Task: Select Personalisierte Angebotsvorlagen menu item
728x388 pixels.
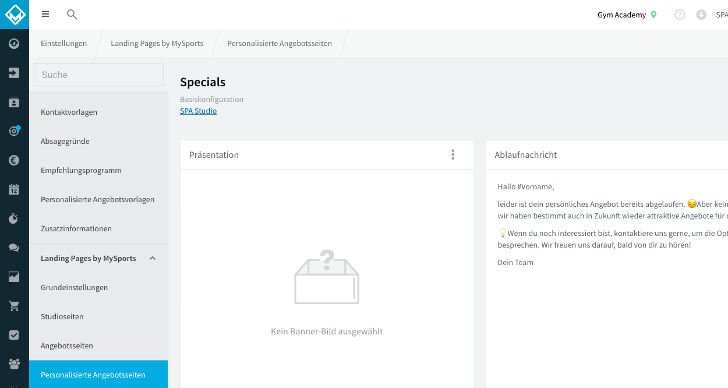Action: pos(98,199)
